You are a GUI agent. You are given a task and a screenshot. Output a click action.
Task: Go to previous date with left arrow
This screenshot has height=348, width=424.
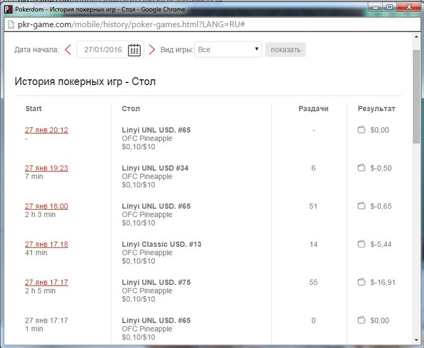[x=68, y=50]
